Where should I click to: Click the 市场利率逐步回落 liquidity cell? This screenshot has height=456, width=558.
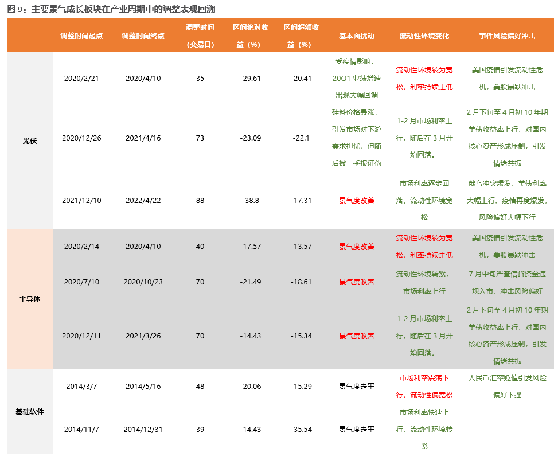click(424, 201)
